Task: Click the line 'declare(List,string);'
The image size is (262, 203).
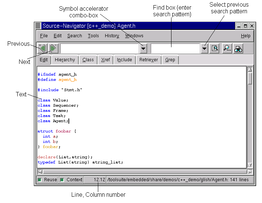Action: (65, 157)
